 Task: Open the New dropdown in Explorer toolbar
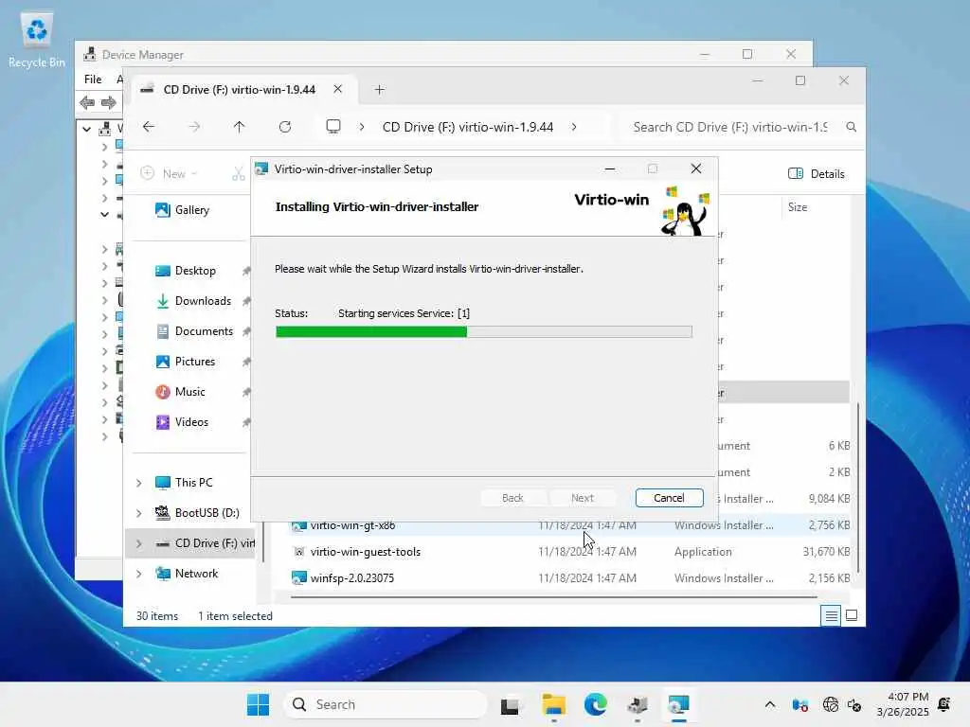pos(169,174)
